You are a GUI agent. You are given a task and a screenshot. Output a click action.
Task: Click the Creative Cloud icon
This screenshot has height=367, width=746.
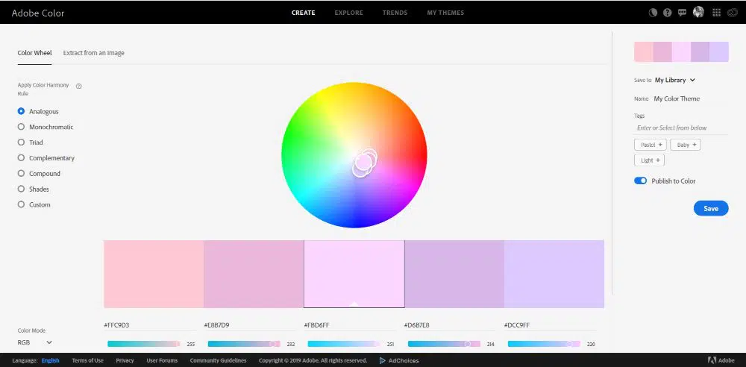tap(732, 13)
